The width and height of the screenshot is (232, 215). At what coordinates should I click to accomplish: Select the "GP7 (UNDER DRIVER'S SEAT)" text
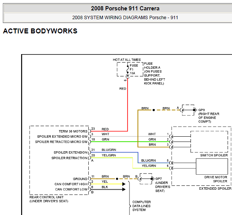pyautogui.click(x=162, y=185)
